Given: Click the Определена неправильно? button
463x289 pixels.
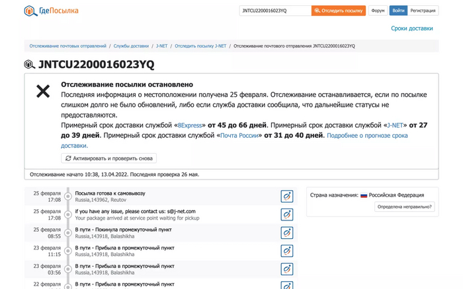Looking at the screenshot, I should [405, 207].
